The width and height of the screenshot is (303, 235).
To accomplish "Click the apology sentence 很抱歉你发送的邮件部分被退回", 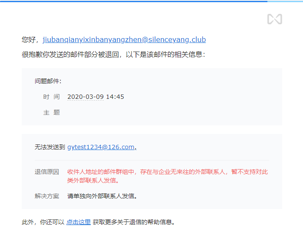I will click(70, 54).
